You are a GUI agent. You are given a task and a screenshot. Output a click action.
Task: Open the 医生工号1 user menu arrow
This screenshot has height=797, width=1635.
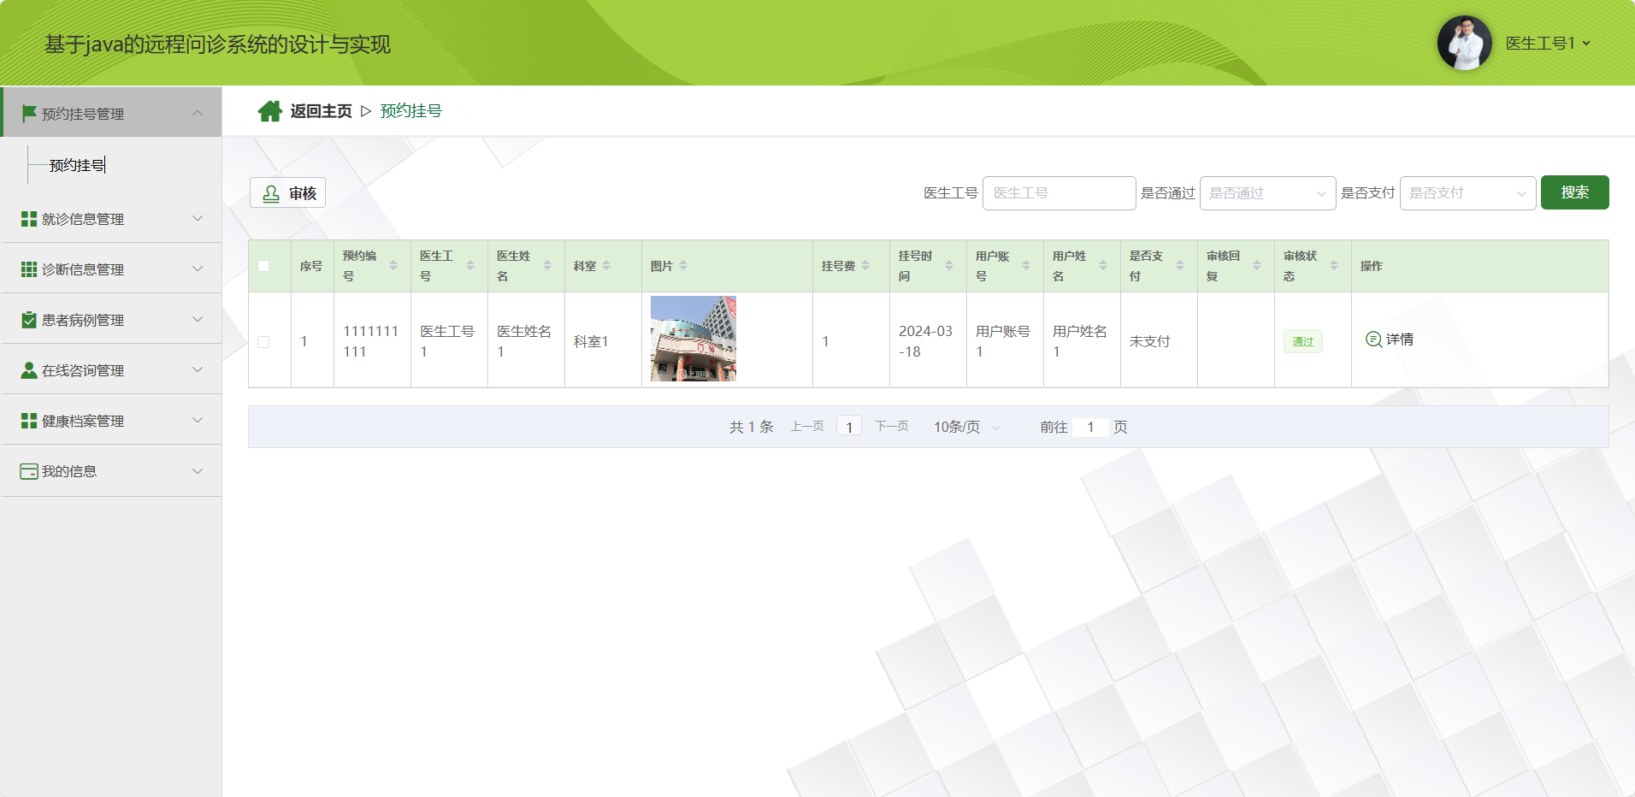coord(1586,43)
